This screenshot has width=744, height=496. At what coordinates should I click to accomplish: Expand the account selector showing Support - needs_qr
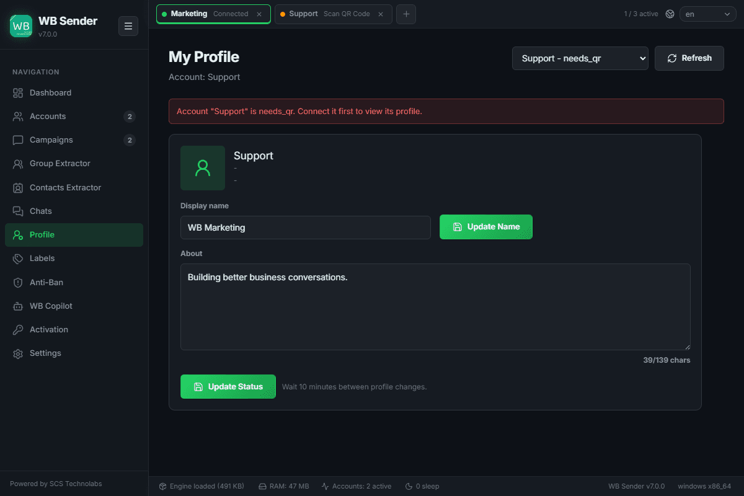coord(580,58)
